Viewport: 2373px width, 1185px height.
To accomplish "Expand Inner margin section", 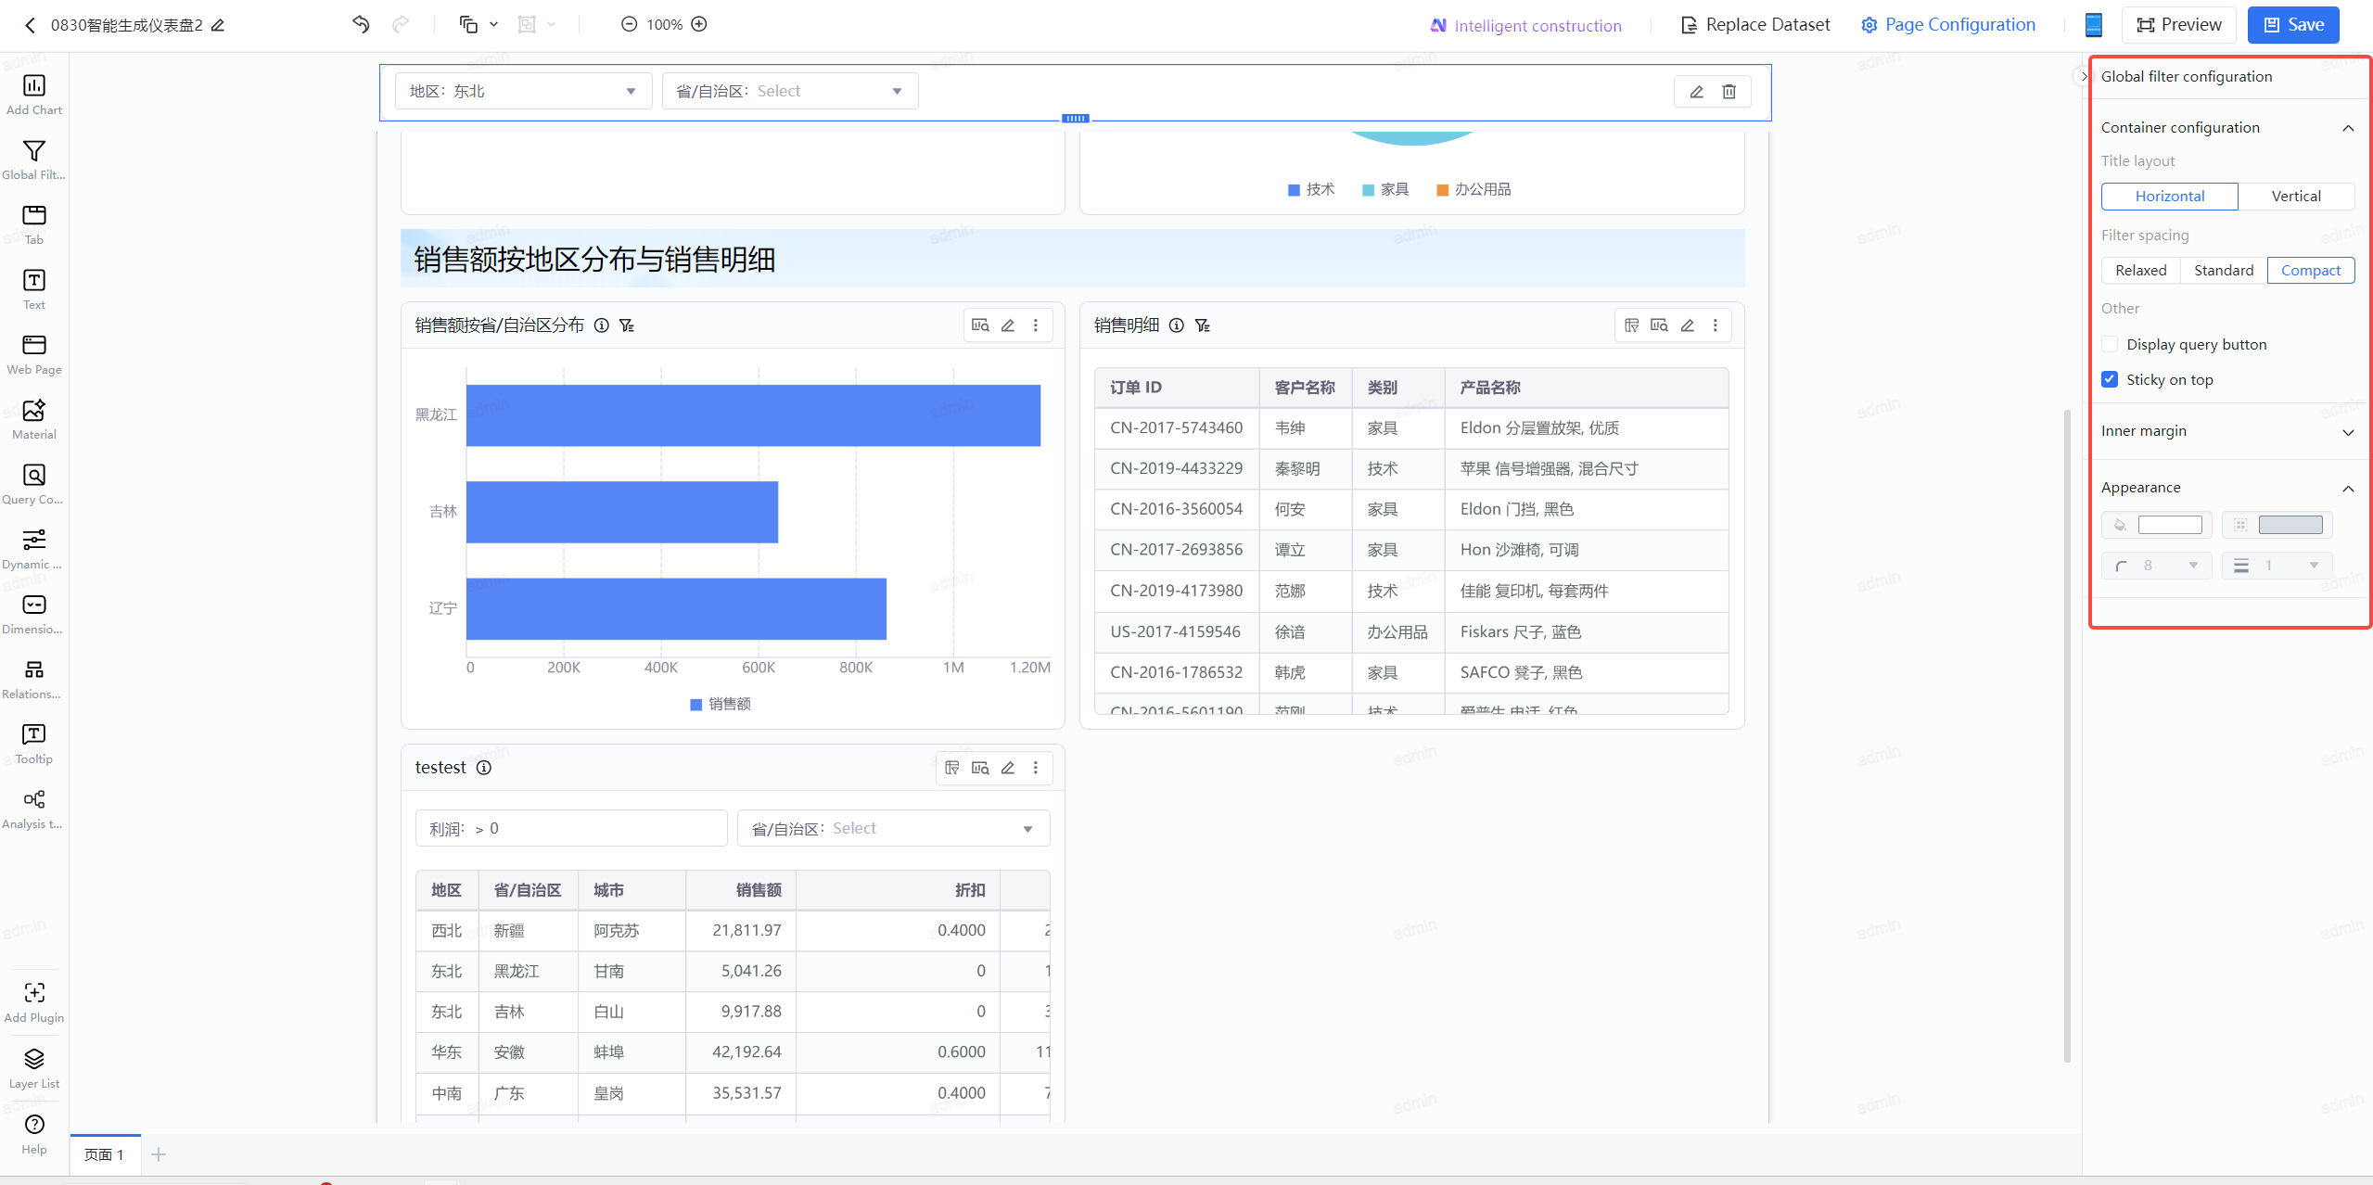I will pyautogui.click(x=2347, y=431).
